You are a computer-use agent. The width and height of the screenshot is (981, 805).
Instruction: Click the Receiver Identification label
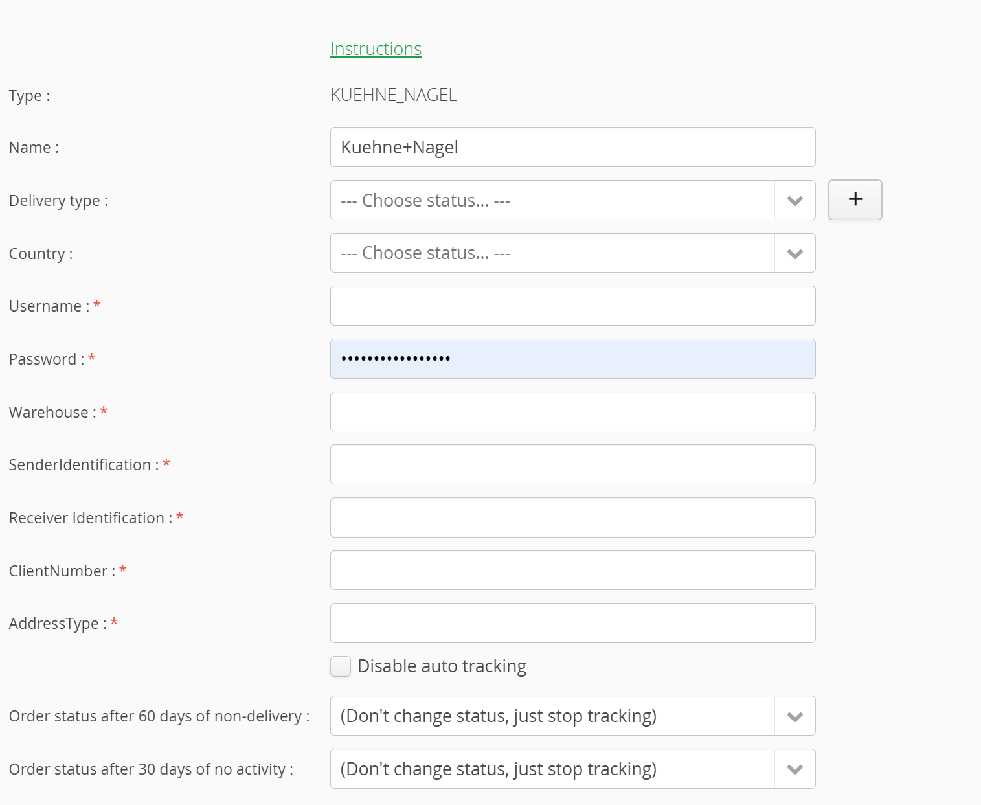[x=91, y=518]
